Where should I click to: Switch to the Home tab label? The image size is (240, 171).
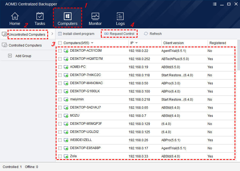tap(15, 24)
